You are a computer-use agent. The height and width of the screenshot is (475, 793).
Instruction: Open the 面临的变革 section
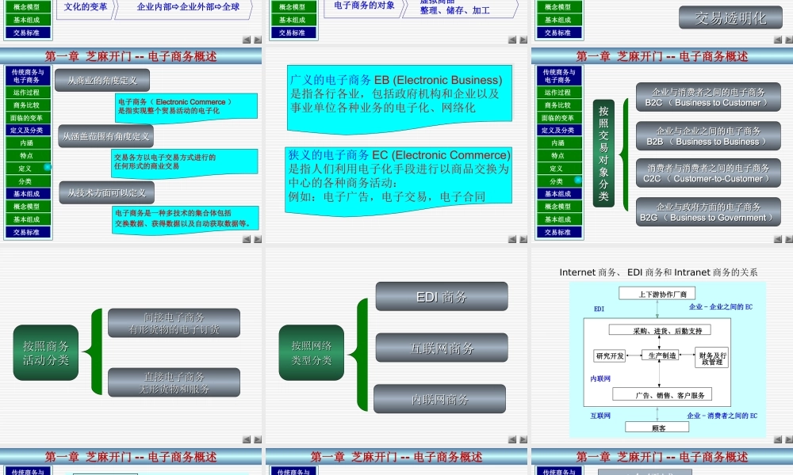28,116
